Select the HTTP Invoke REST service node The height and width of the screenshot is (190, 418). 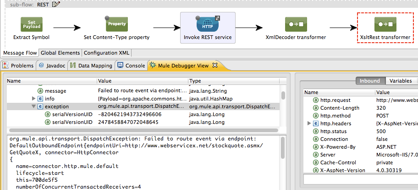(208, 24)
